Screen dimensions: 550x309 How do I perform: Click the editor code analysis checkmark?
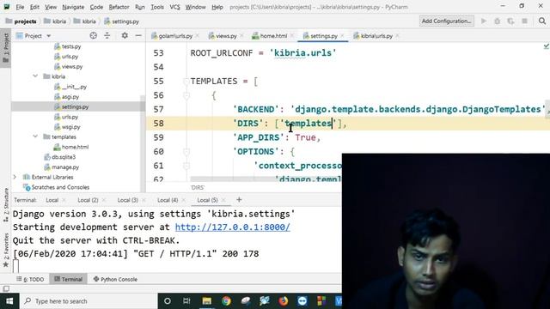pyautogui.click(x=546, y=46)
